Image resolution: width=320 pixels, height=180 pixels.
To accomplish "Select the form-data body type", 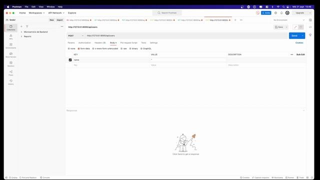I will pyautogui.click(x=83, y=48).
